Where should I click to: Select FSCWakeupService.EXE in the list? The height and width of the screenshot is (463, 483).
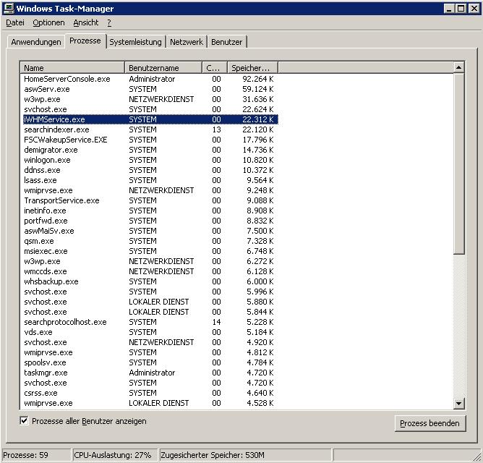click(150, 140)
